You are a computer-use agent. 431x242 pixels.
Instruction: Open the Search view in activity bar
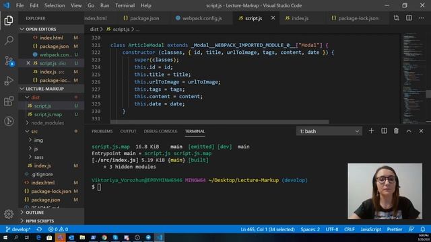coord(9,40)
